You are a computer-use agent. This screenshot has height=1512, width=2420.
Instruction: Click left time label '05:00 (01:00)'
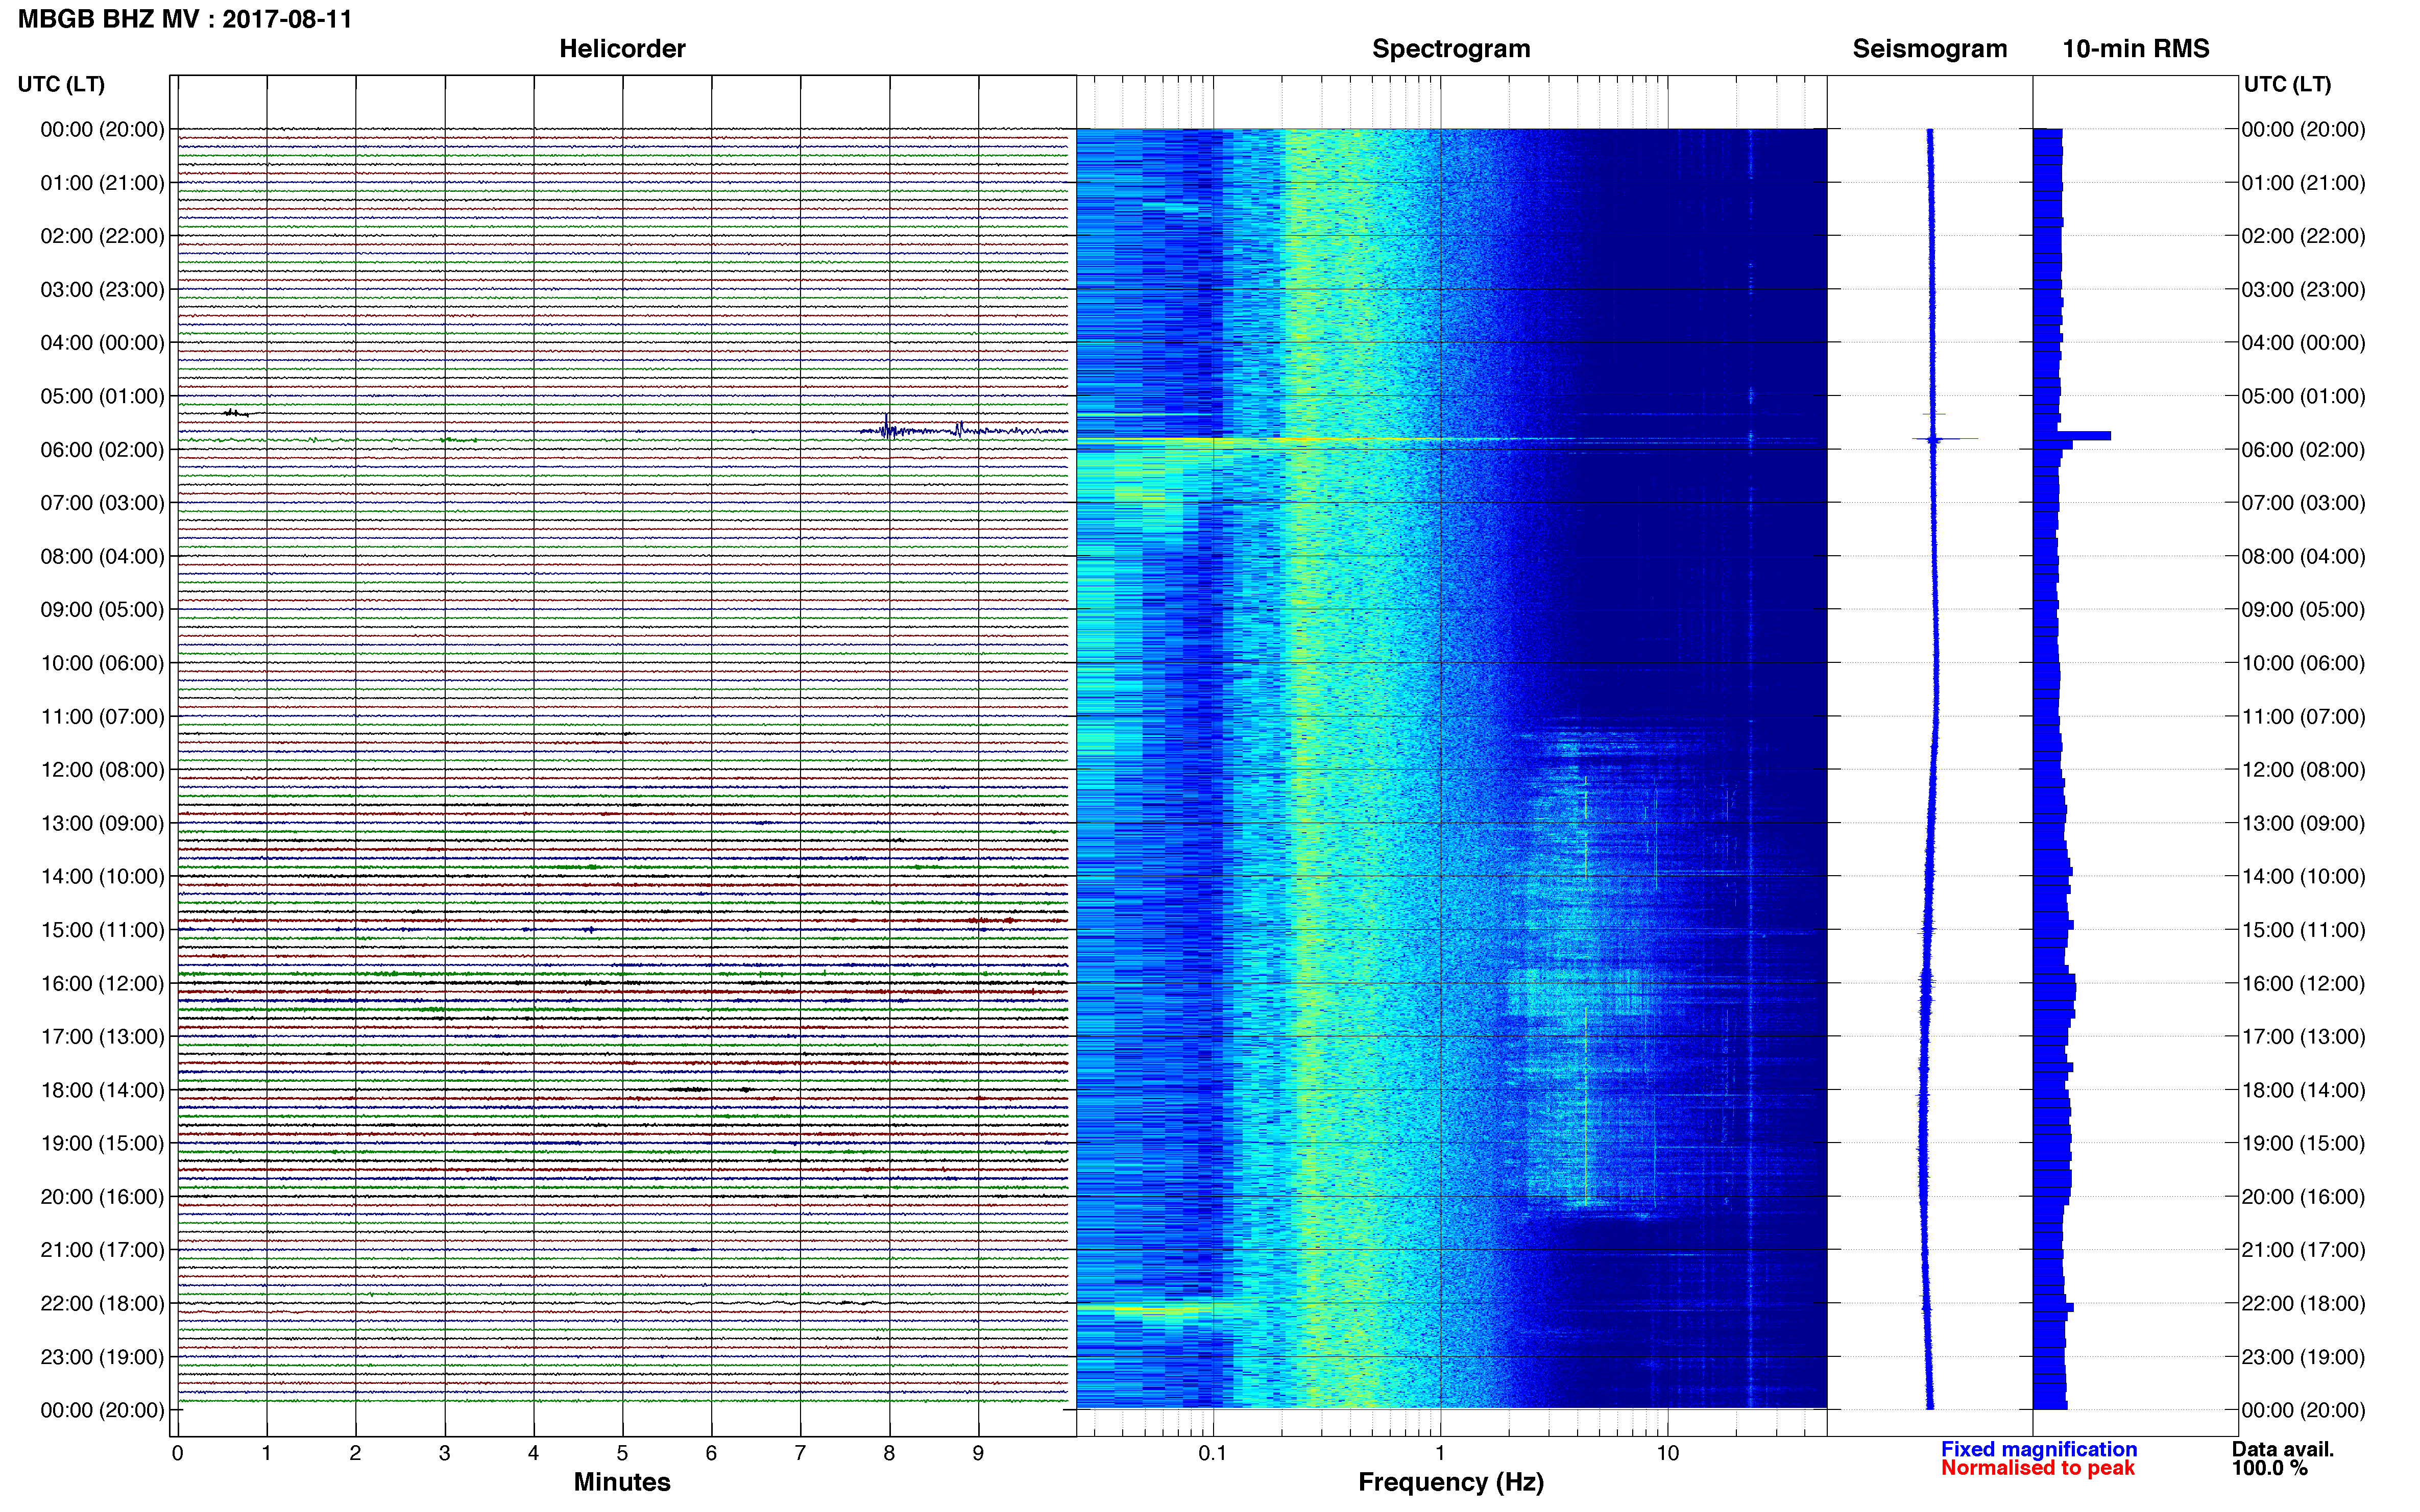102,396
